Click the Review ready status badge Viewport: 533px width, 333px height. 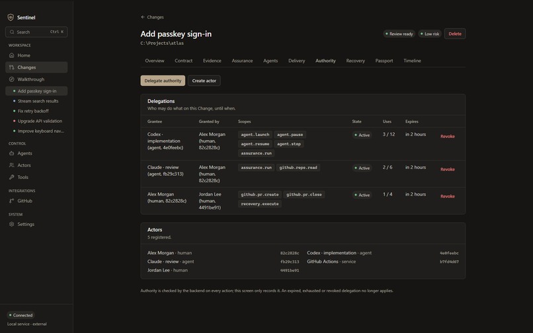[x=399, y=34]
